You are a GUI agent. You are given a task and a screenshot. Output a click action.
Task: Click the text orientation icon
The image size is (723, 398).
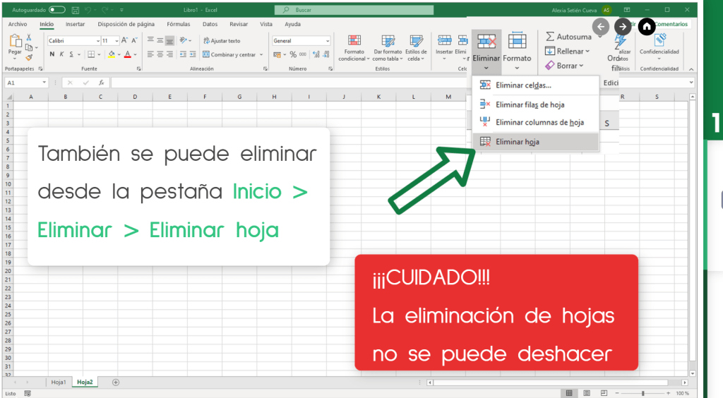point(183,40)
